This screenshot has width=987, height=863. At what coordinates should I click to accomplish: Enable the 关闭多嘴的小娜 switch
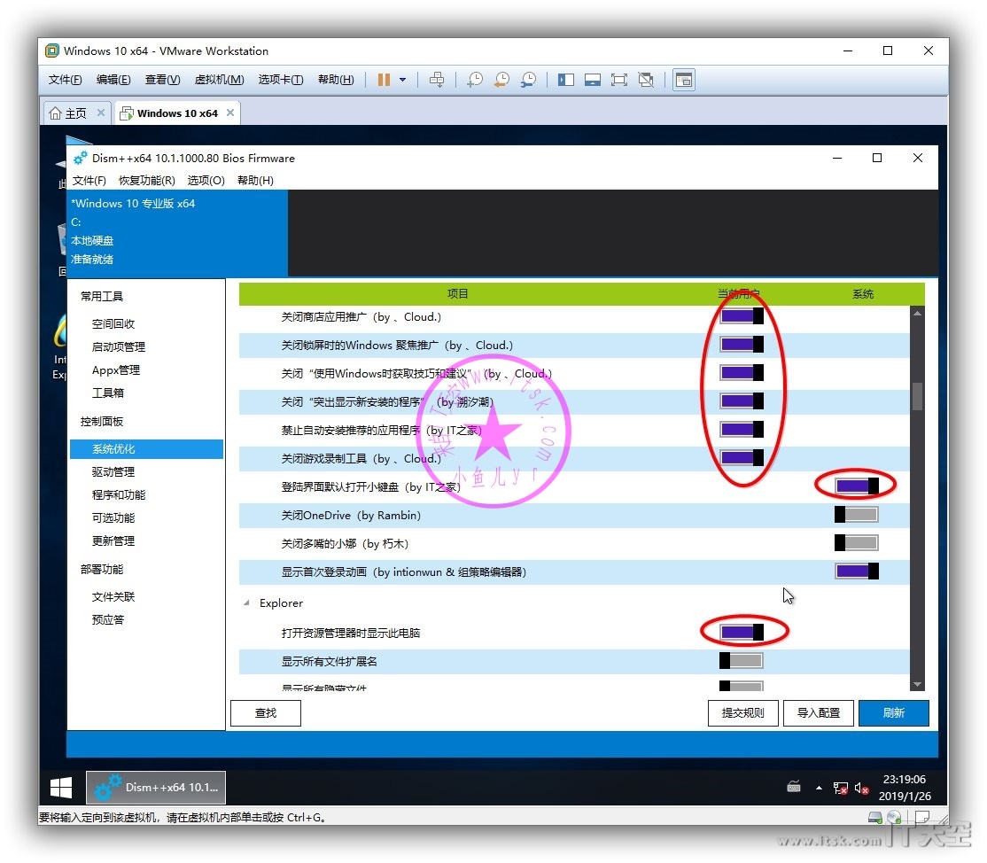(856, 542)
